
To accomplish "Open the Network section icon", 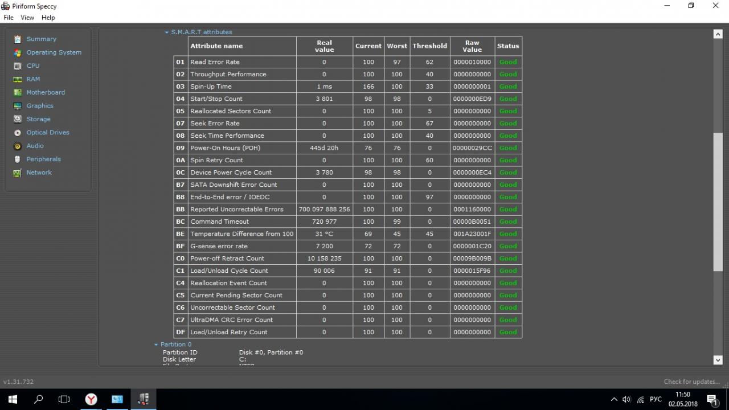I will (x=18, y=173).
